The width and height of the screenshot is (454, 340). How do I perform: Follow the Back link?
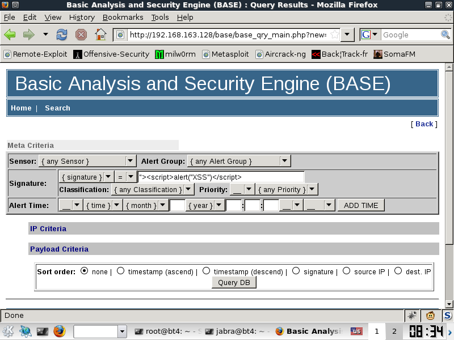click(424, 124)
